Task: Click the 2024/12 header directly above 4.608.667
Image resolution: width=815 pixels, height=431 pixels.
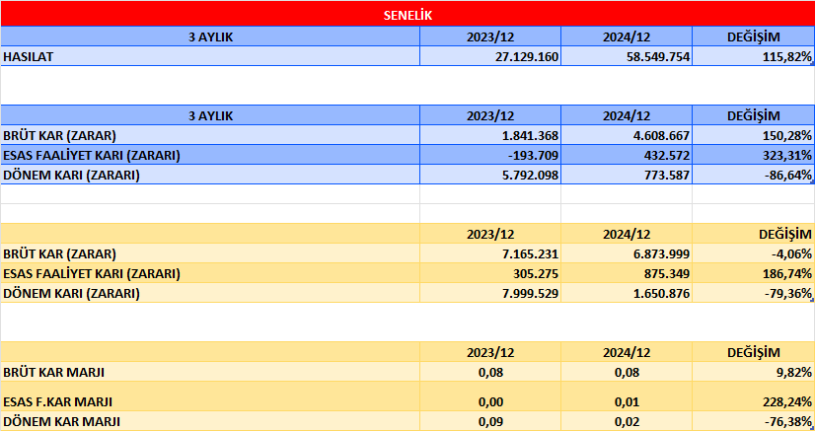Action: (x=627, y=115)
